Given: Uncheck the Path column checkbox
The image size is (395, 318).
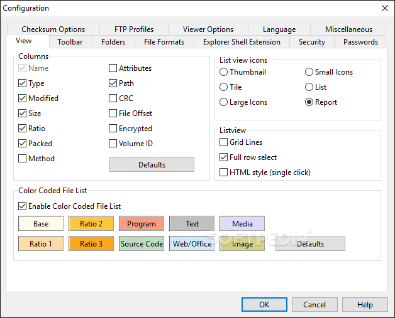Looking at the screenshot, I should click(x=113, y=83).
